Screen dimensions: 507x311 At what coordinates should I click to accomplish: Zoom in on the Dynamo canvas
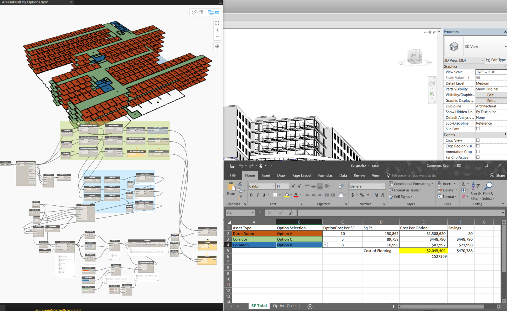217,30
